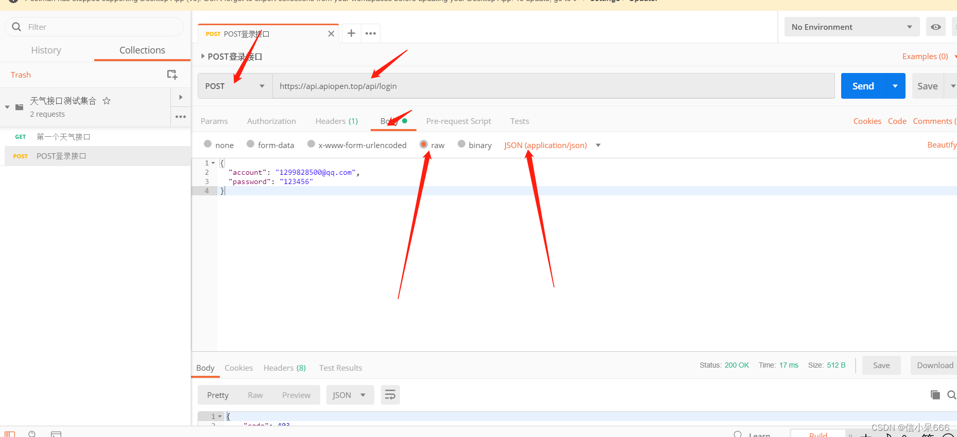Click the folder icon of 天气接口测试集合
This screenshot has width=957, height=437.
point(20,107)
